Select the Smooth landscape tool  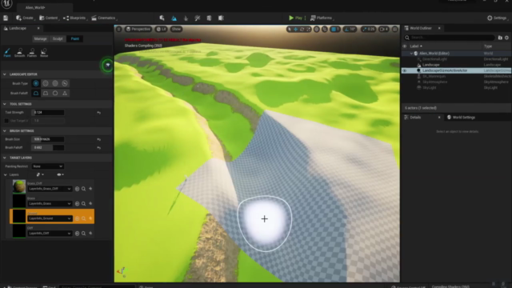coord(19,52)
